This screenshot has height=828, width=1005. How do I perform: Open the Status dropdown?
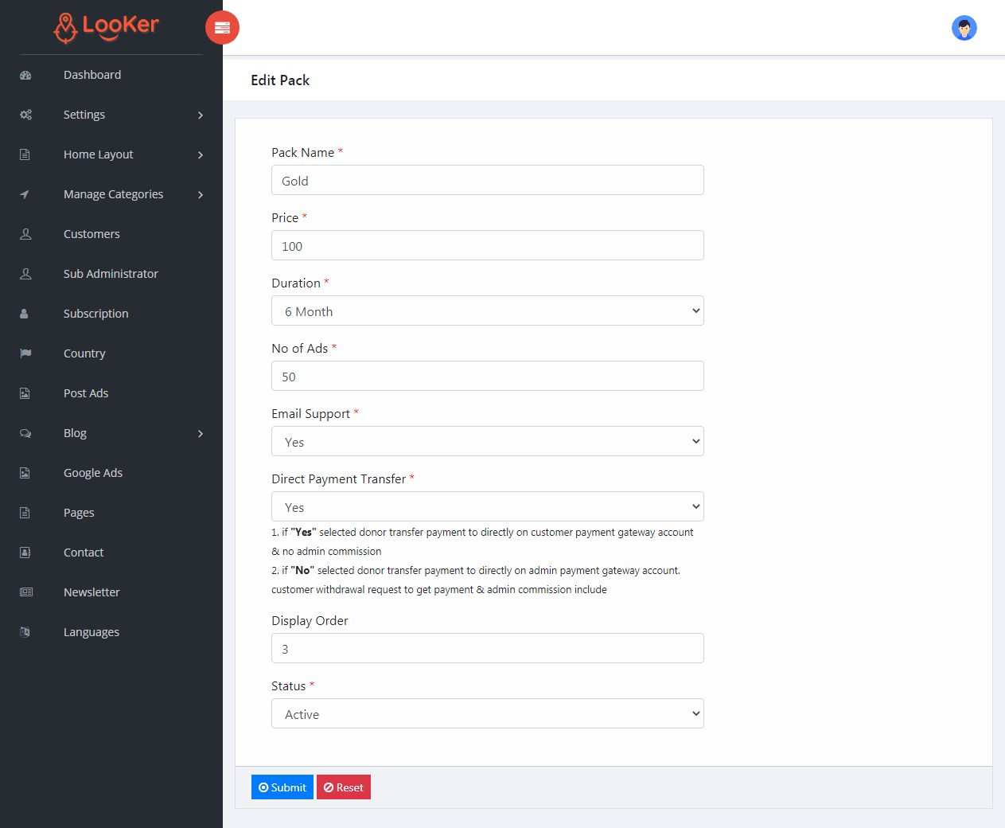(488, 713)
